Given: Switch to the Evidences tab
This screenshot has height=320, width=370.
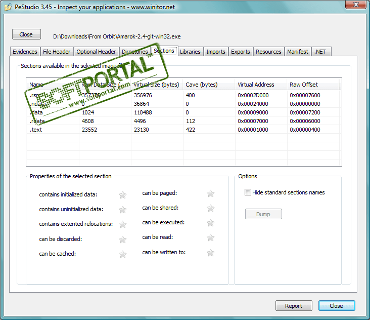Looking at the screenshot, I should 25,52.
